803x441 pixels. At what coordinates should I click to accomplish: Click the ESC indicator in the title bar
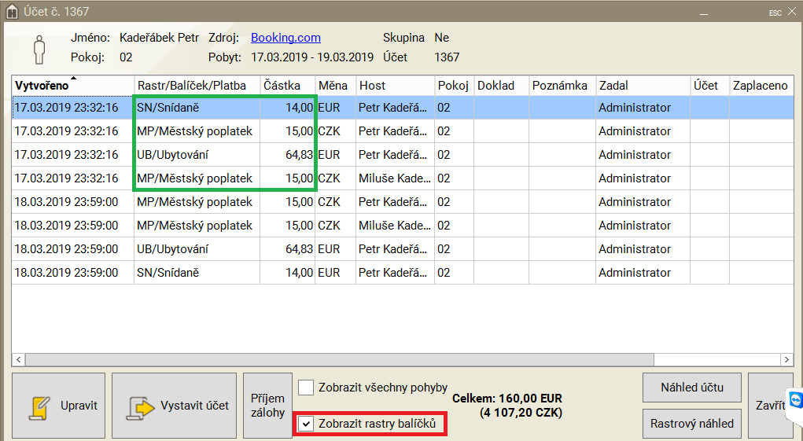click(x=775, y=13)
